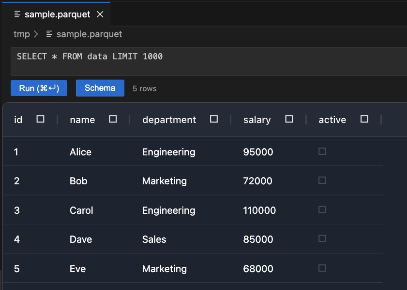Click the 5 rows count label
The width and height of the screenshot is (407, 290).
point(145,88)
